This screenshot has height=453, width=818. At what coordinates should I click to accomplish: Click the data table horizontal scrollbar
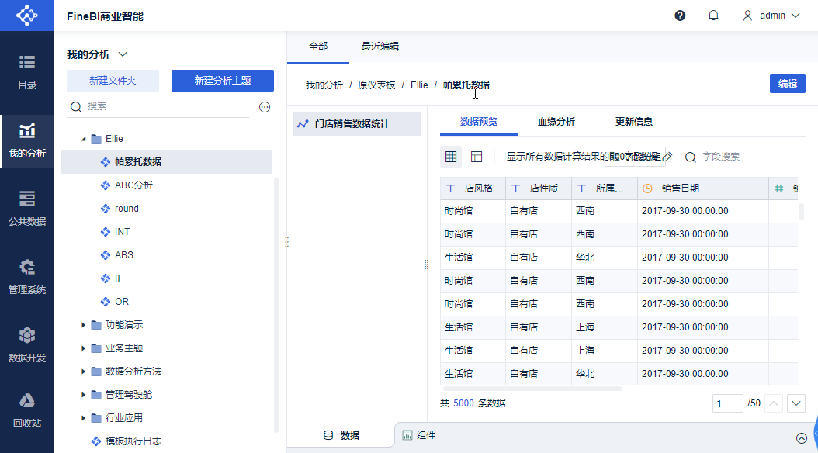point(532,389)
